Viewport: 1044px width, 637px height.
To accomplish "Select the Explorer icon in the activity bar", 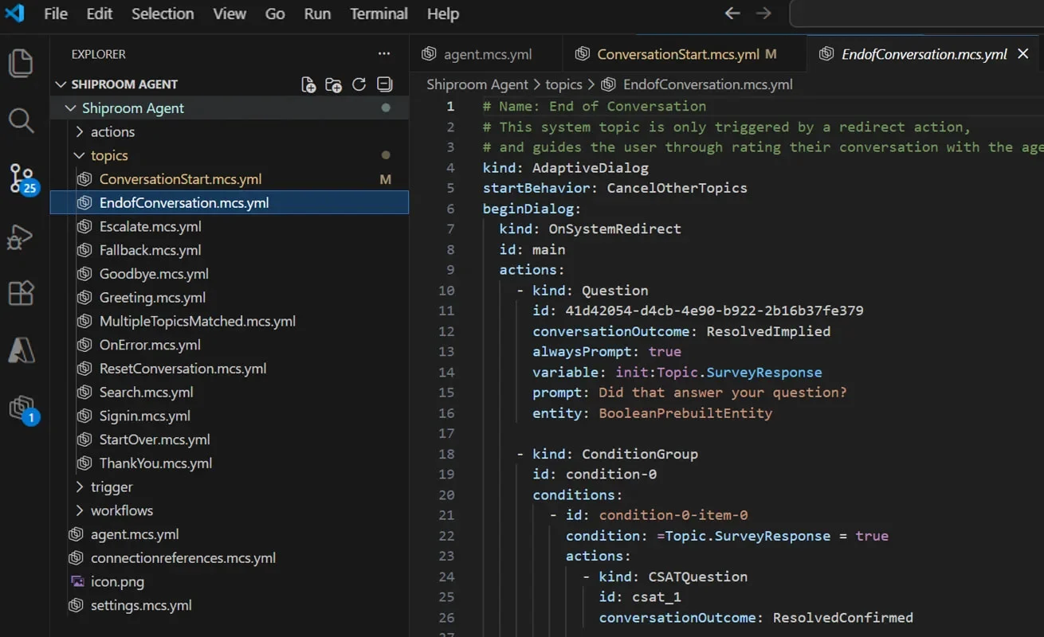I will 22,63.
